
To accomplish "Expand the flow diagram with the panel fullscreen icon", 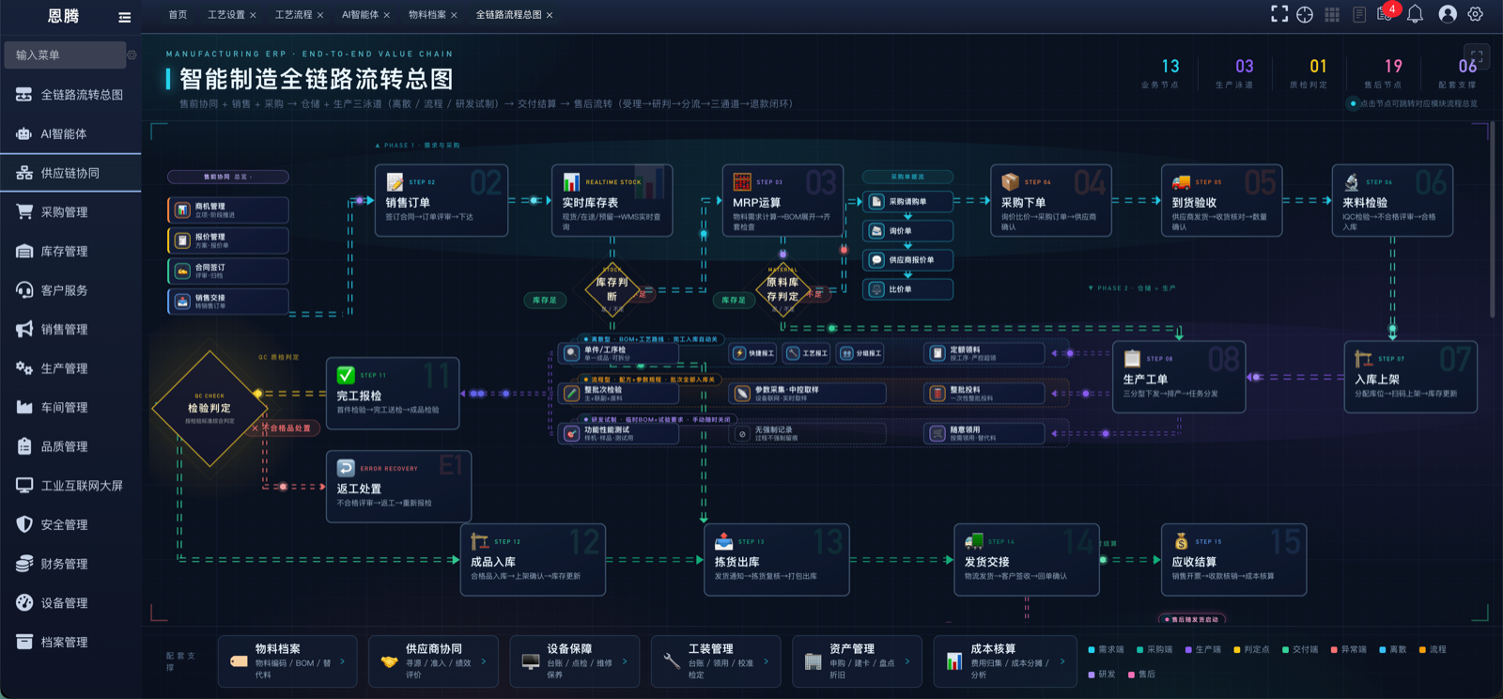I will (x=1477, y=56).
